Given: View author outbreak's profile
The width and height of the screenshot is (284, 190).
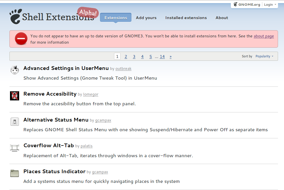Looking at the screenshot, I should [x=123, y=69].
